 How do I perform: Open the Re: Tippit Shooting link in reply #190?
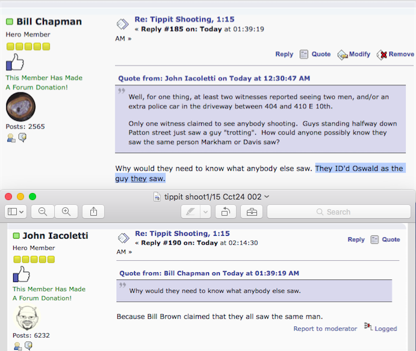[182, 233]
